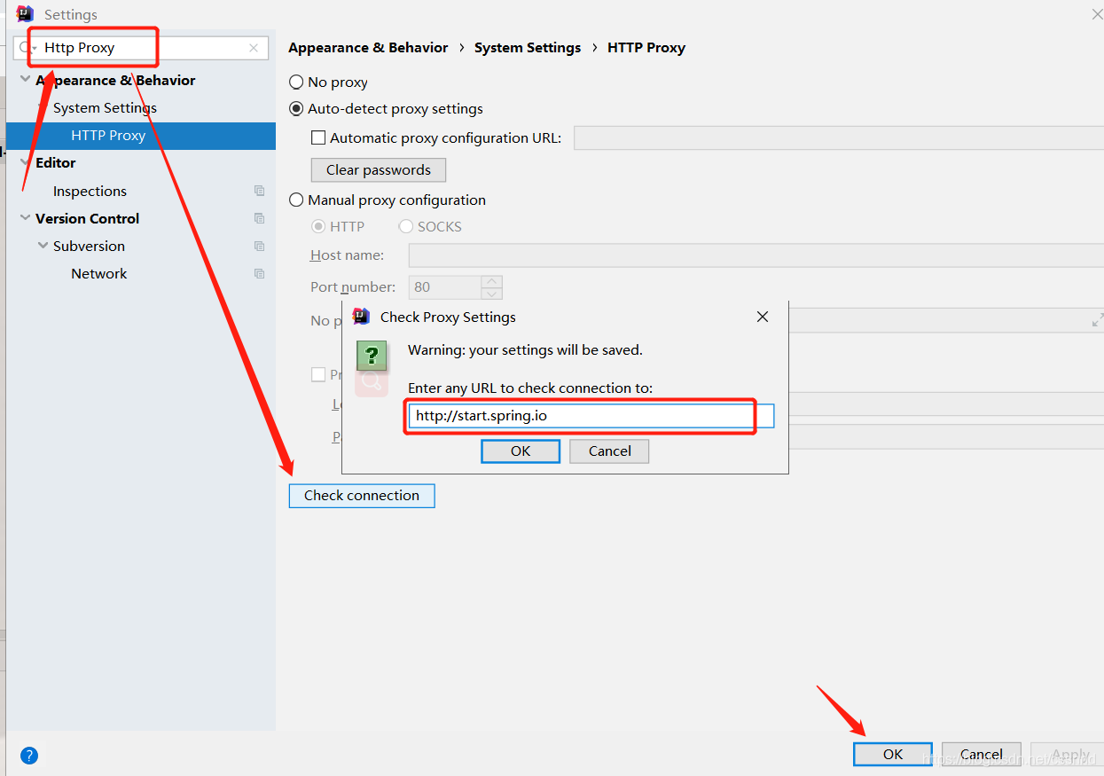Image resolution: width=1104 pixels, height=776 pixels.
Task: Open System Settings in the tree
Action: tap(105, 107)
